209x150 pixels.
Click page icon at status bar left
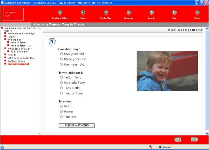pos(2,147)
